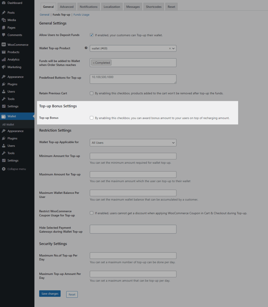Go to the Shortcodes tab

[154, 7]
